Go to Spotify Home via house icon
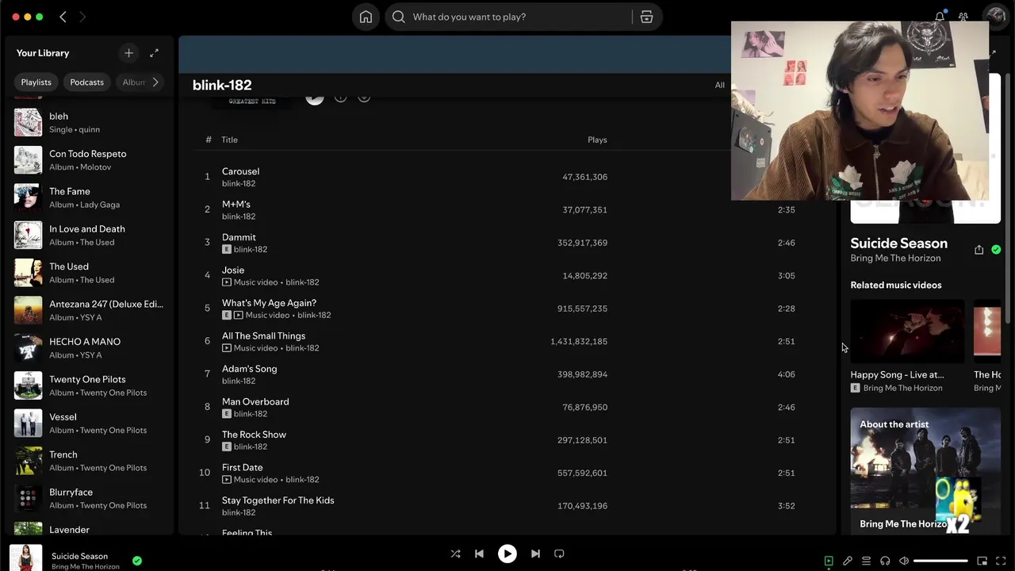The image size is (1015, 571). 366,17
